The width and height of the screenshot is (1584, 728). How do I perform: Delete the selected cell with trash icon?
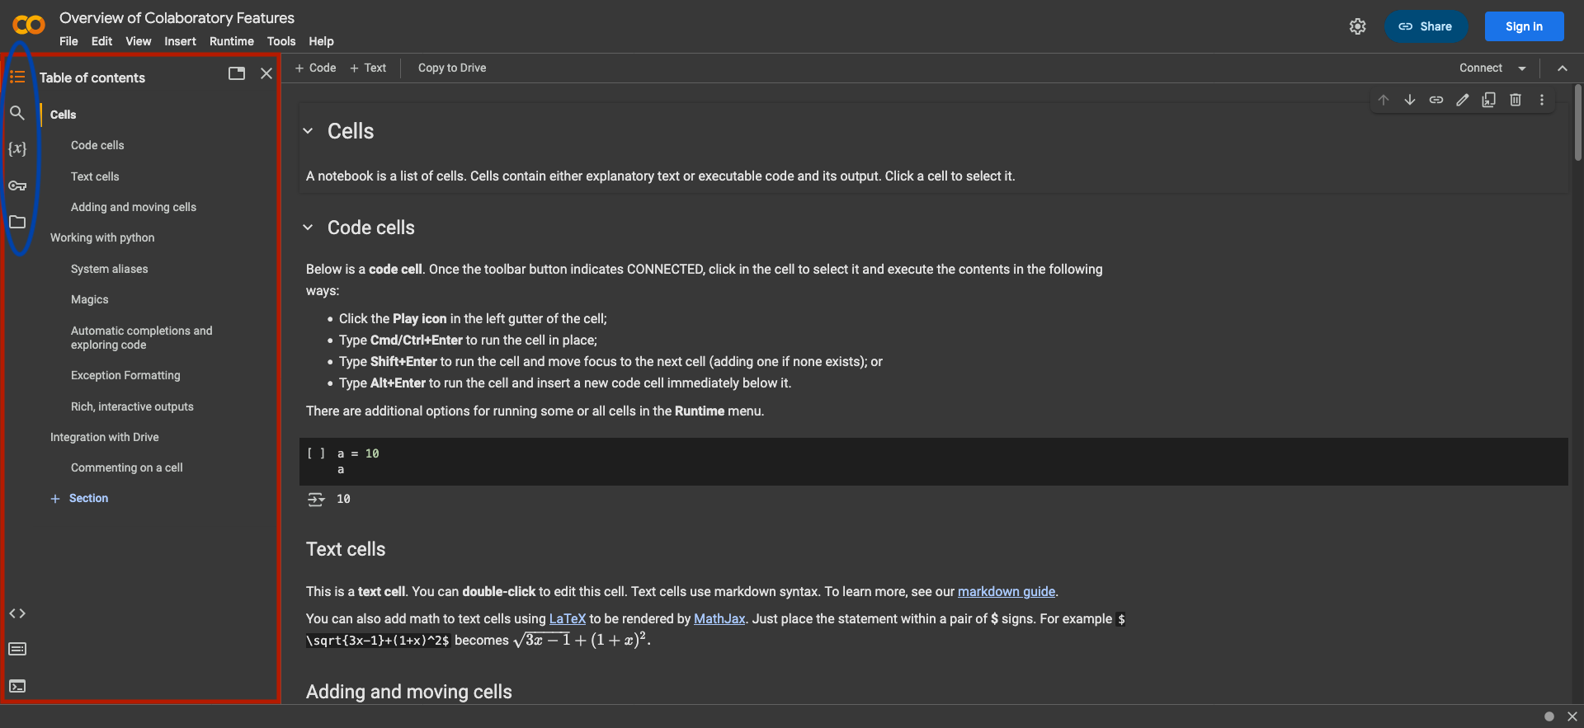click(1516, 100)
